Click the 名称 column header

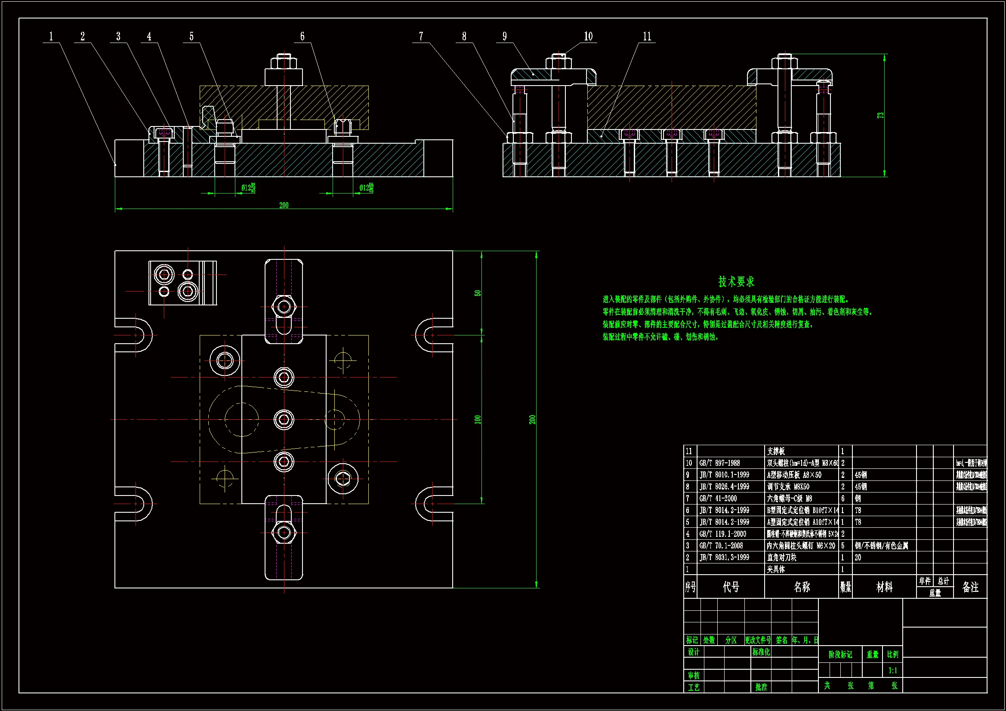pyautogui.click(x=802, y=587)
